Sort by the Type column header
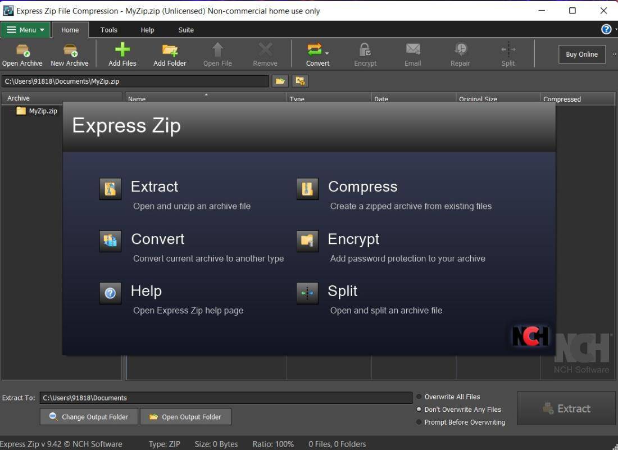The width and height of the screenshot is (618, 450). pos(329,98)
